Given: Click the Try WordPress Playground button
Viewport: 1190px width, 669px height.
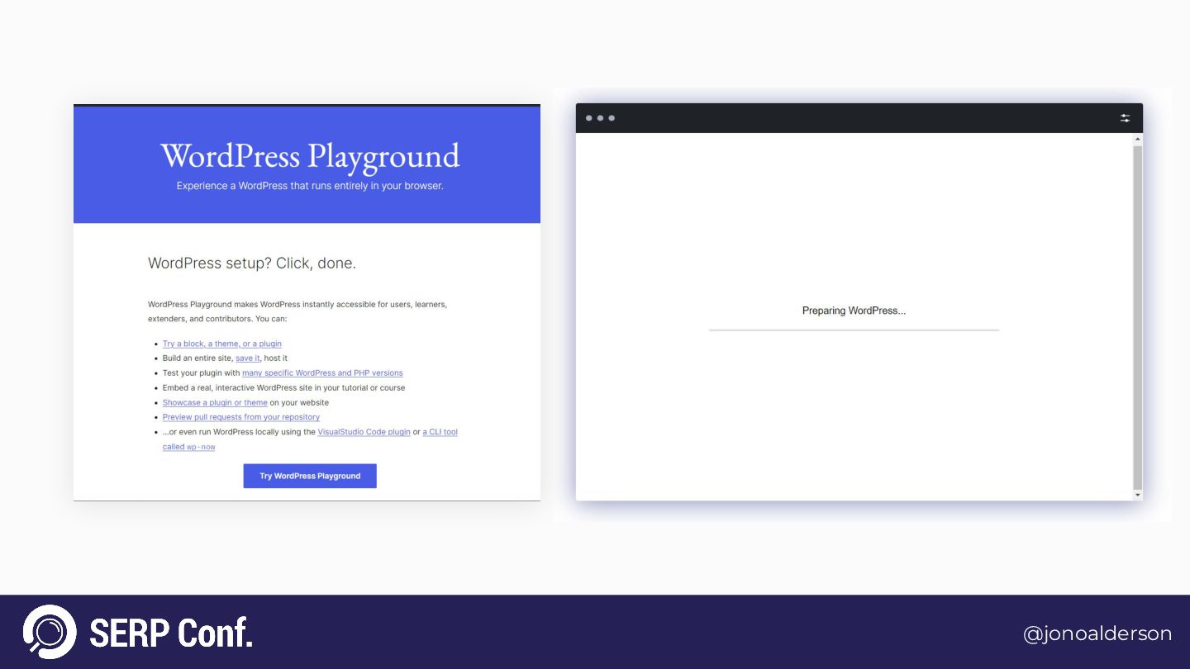Looking at the screenshot, I should (x=310, y=476).
